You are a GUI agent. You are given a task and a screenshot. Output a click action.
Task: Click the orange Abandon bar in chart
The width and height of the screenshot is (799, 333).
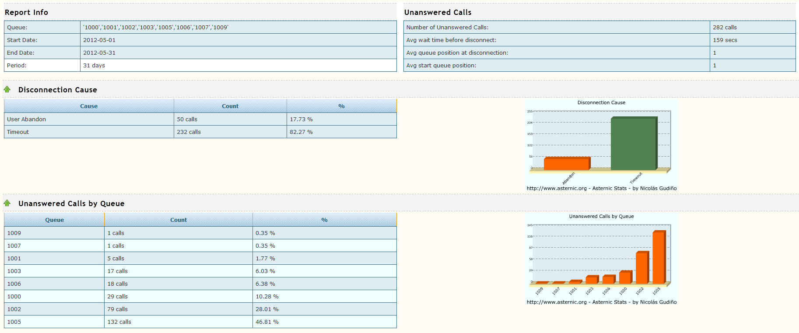coord(566,164)
